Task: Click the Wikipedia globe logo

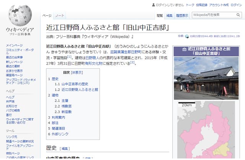Action: click(x=20, y=15)
